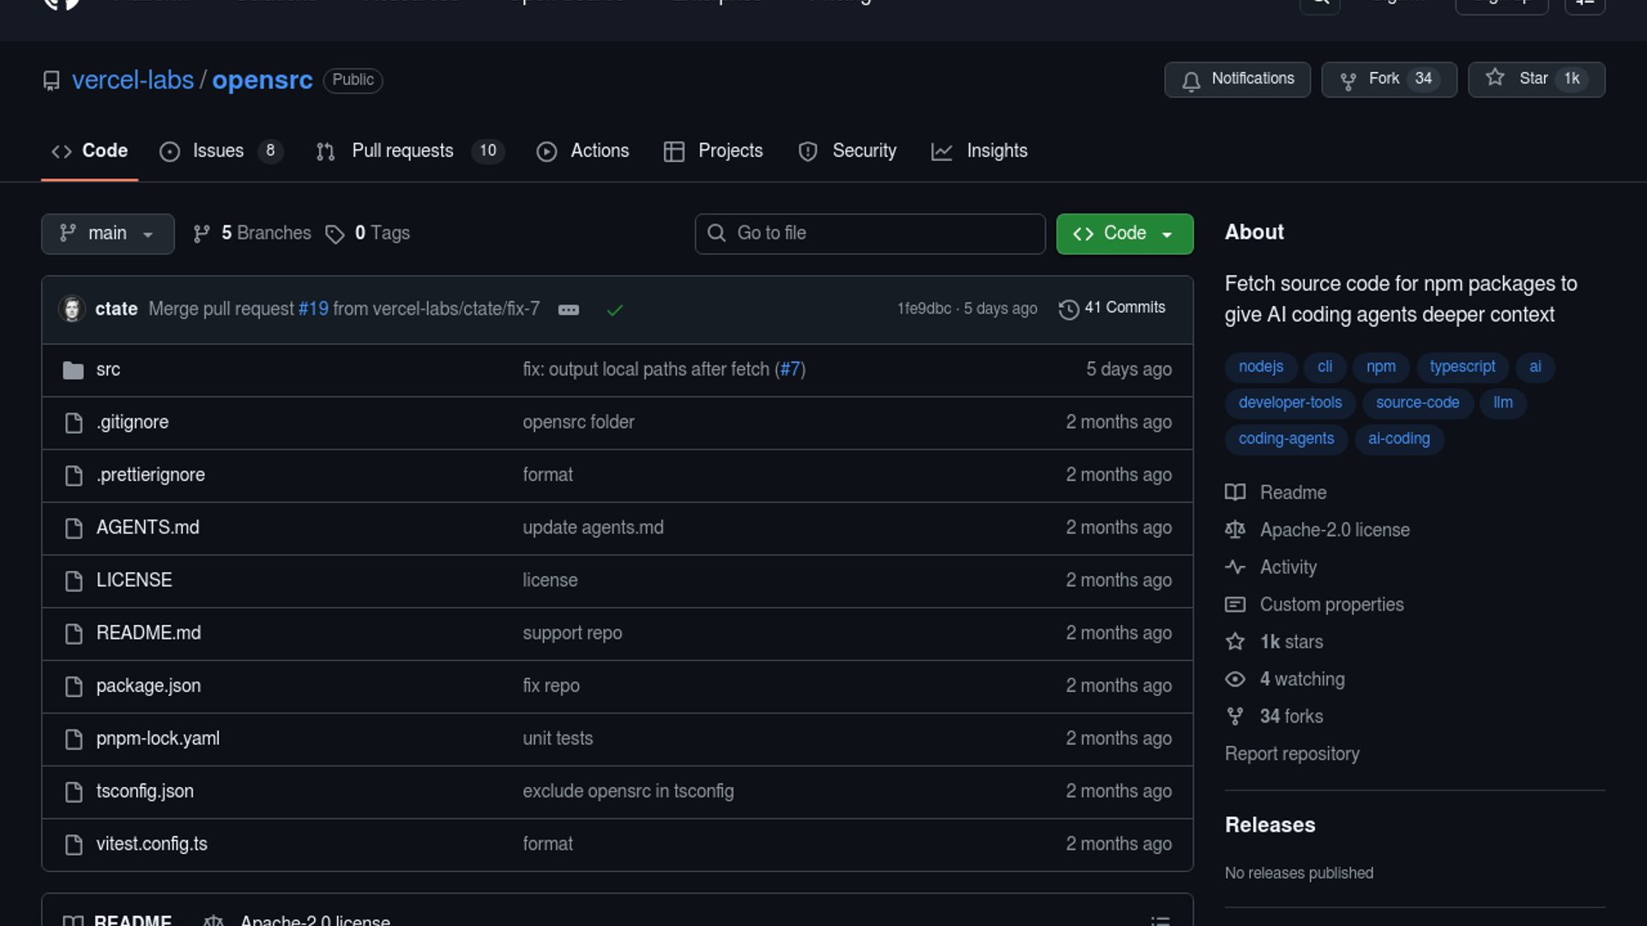The image size is (1647, 926).
Task: Open the src folder icon
Action: [x=73, y=370]
